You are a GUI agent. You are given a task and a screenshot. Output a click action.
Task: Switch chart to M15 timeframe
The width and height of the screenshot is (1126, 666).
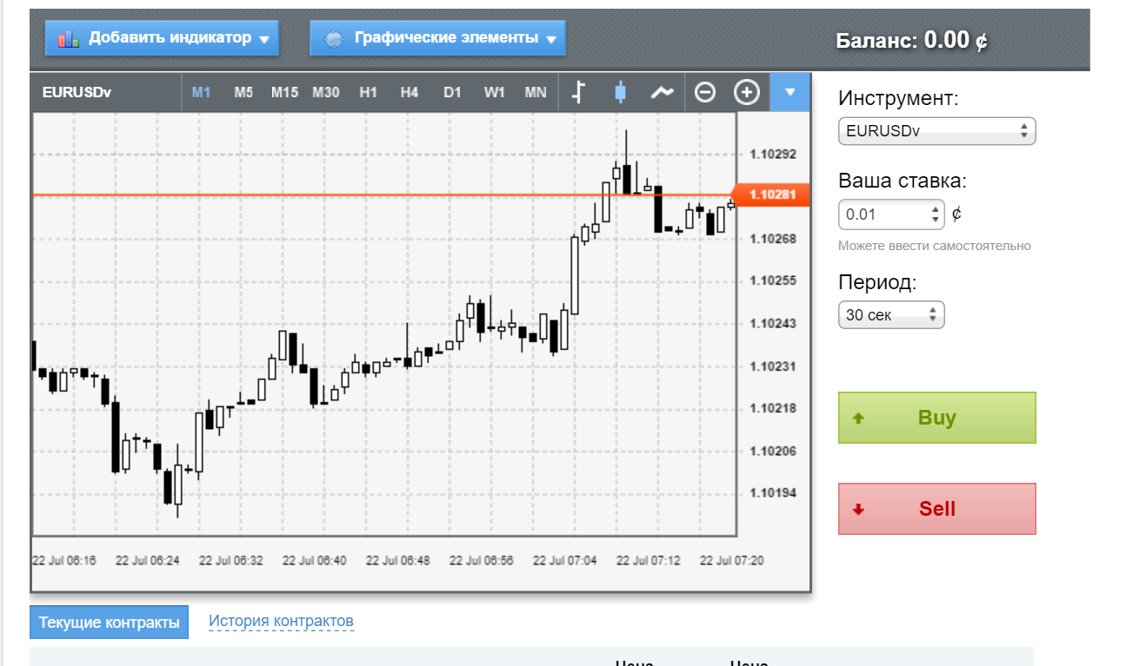coord(284,92)
